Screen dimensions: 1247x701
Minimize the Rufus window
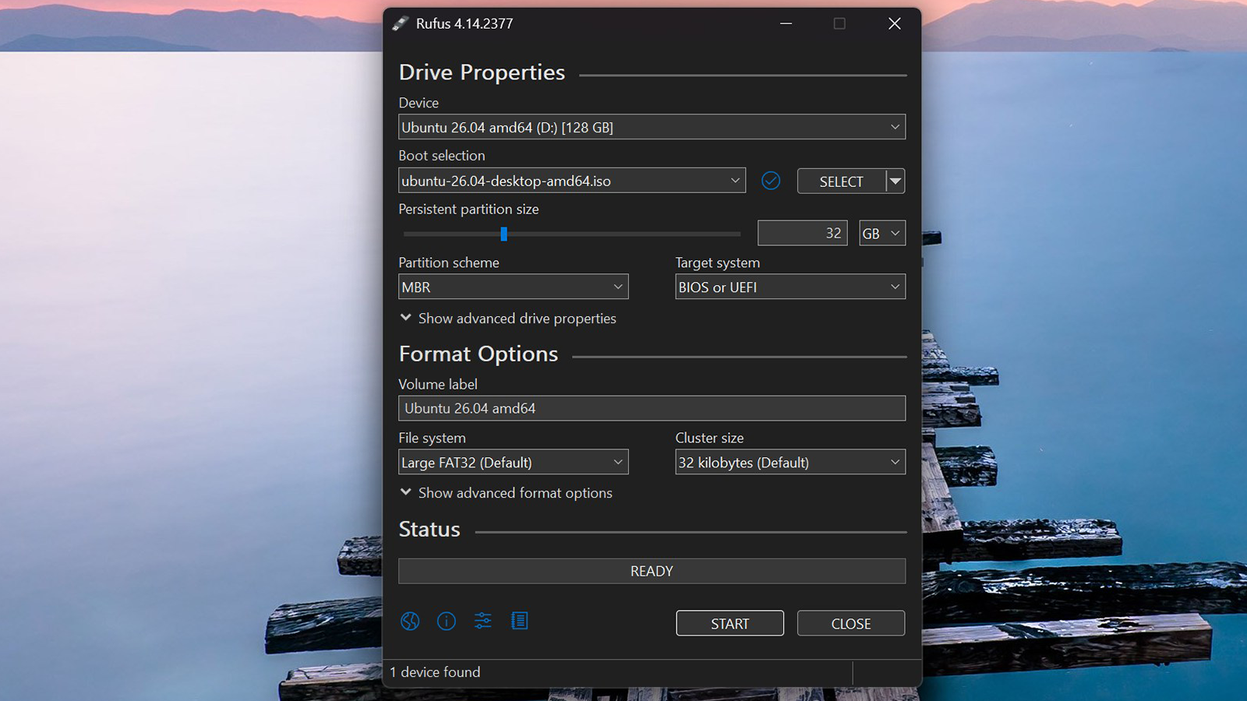coord(786,23)
